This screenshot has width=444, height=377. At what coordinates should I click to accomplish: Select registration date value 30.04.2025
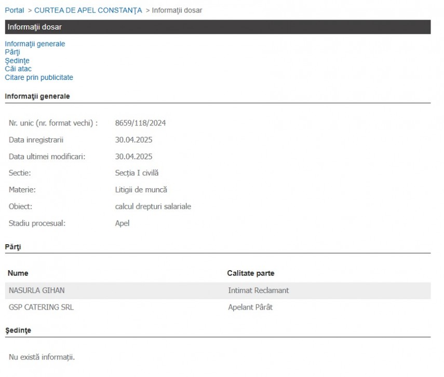[133, 139]
